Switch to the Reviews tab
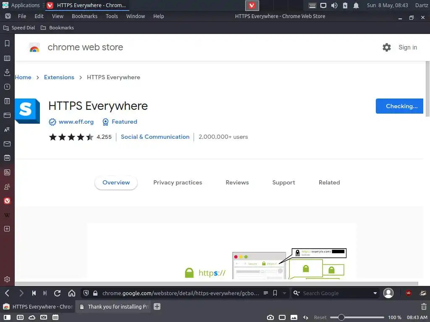The image size is (430, 322). [x=237, y=183]
